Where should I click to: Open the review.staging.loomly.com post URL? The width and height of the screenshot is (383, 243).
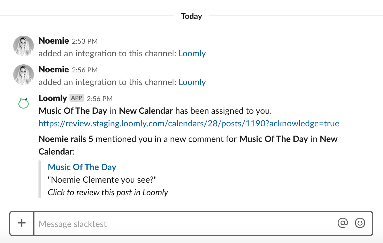189,123
